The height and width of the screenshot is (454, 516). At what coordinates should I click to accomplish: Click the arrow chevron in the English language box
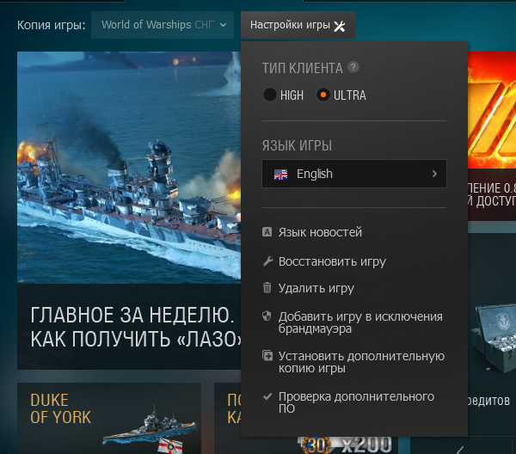pyautogui.click(x=434, y=174)
